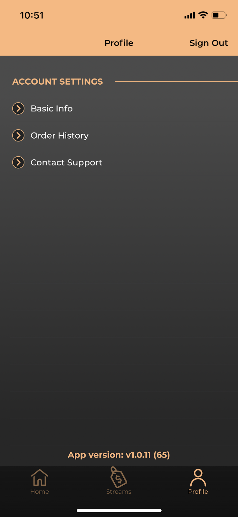
Task: Click the arrow circle next to Contact Support
Action: tap(18, 162)
